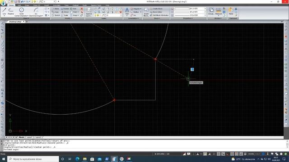Expand the Block panel dropdown

[x=157, y=18]
